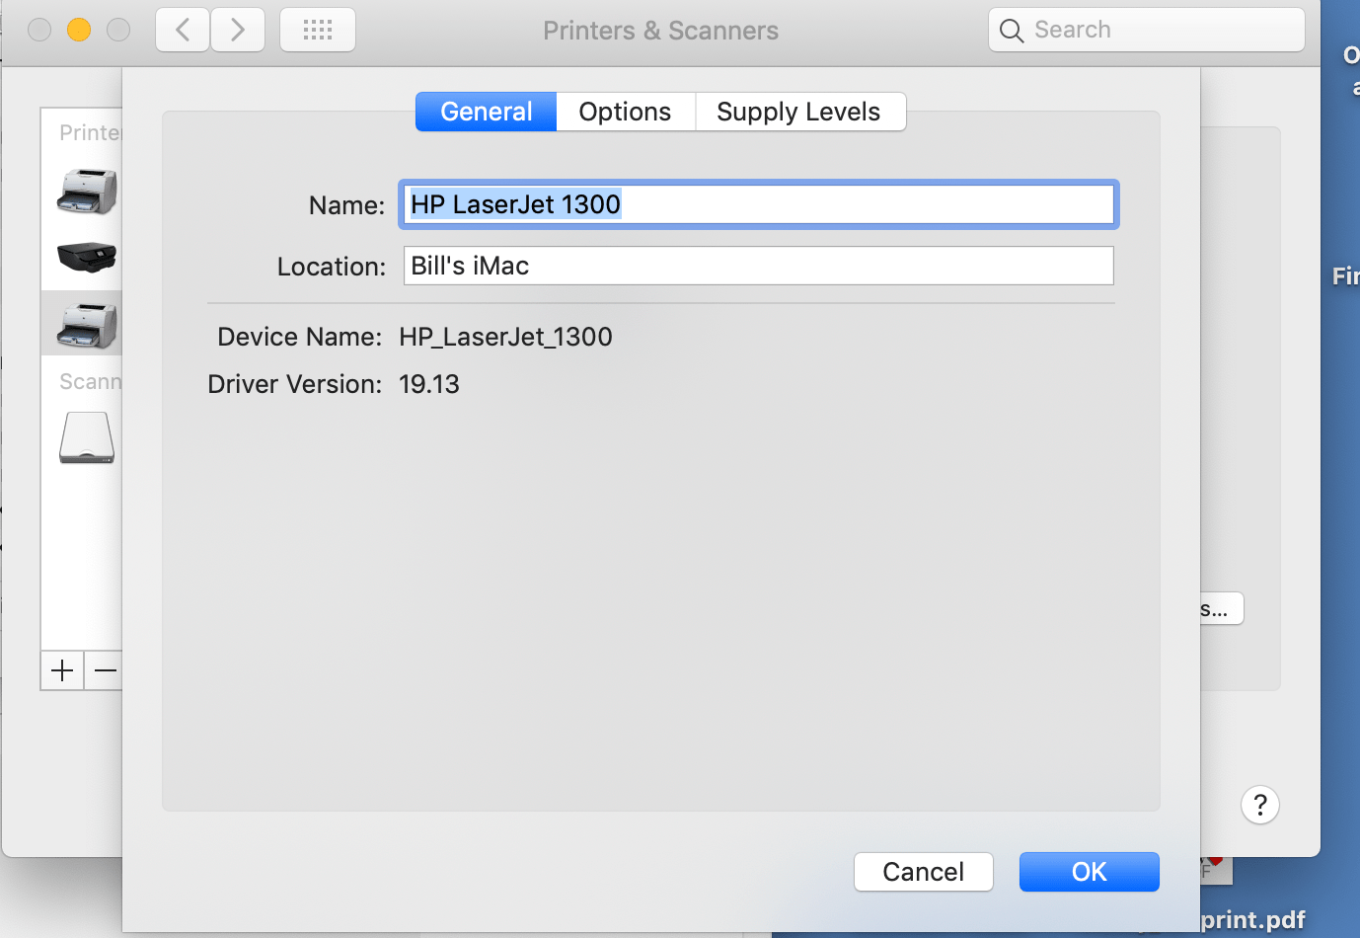This screenshot has height=938, width=1360.
Task: Select the black inkjet printer icon in the sidebar
Action: (88, 257)
